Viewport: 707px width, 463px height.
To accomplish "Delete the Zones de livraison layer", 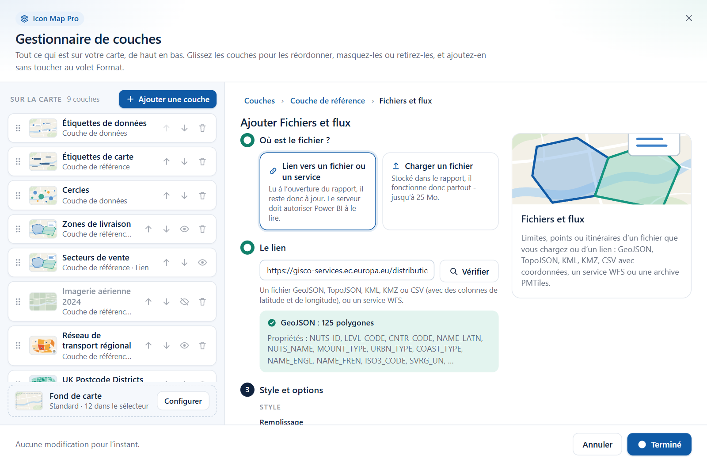I will (202, 229).
